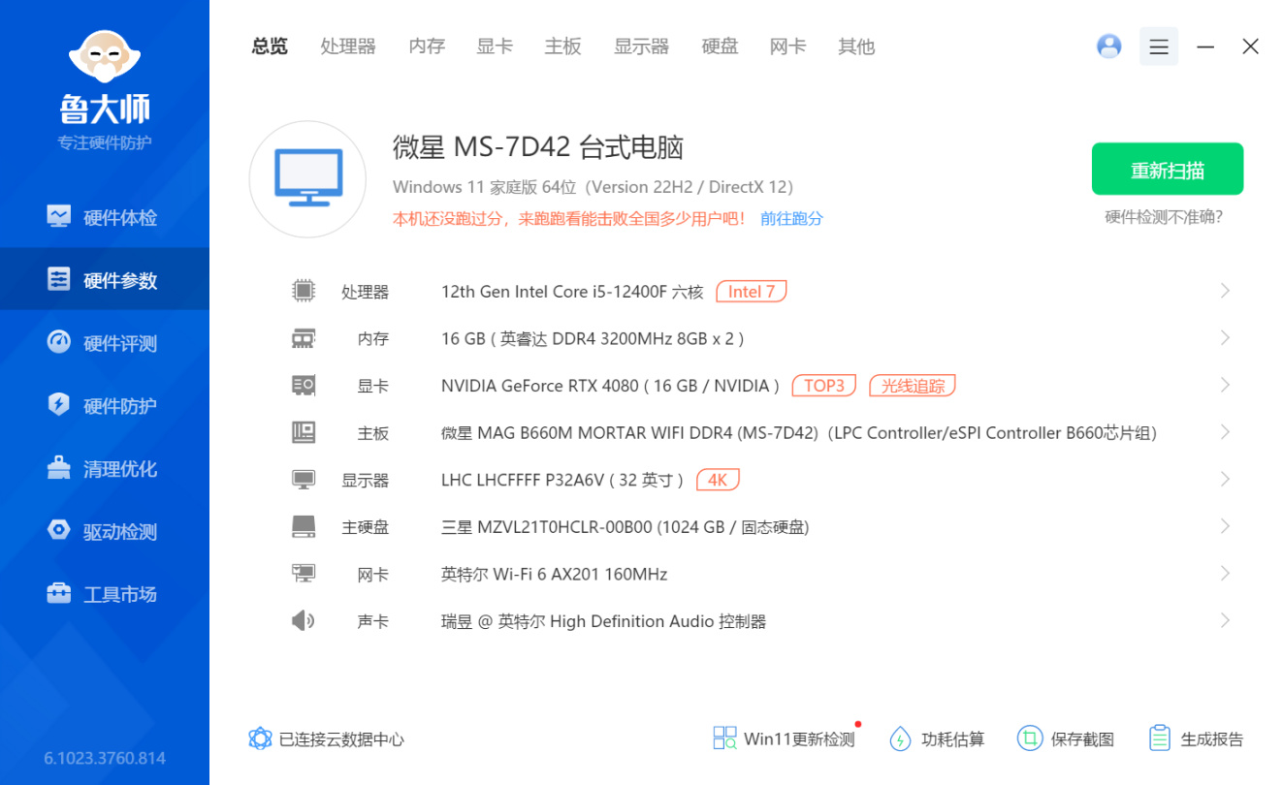Click the 工具市场 toolbox icon in sidebar
1283x785 pixels.
pos(59,594)
